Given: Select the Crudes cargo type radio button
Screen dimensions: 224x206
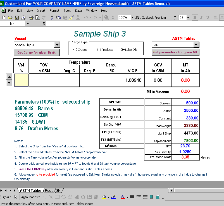Looking at the screenshot, I should coord(75,49).
